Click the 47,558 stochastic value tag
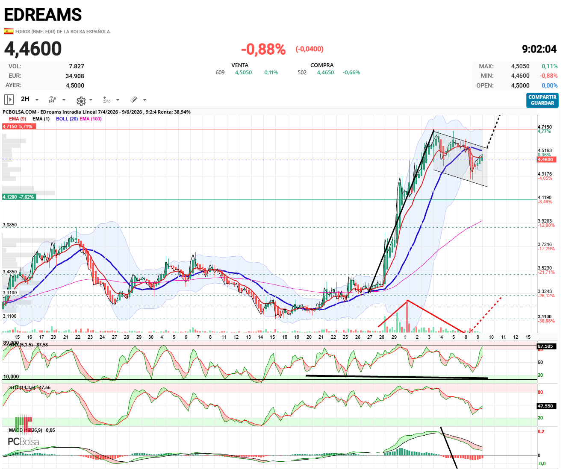 pos(545,406)
